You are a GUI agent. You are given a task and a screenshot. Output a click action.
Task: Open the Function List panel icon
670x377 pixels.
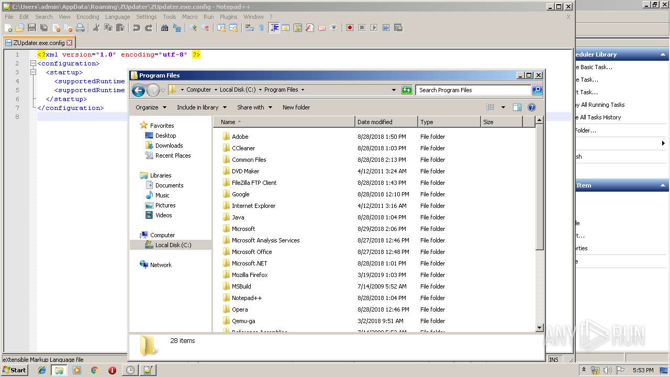click(x=310, y=28)
